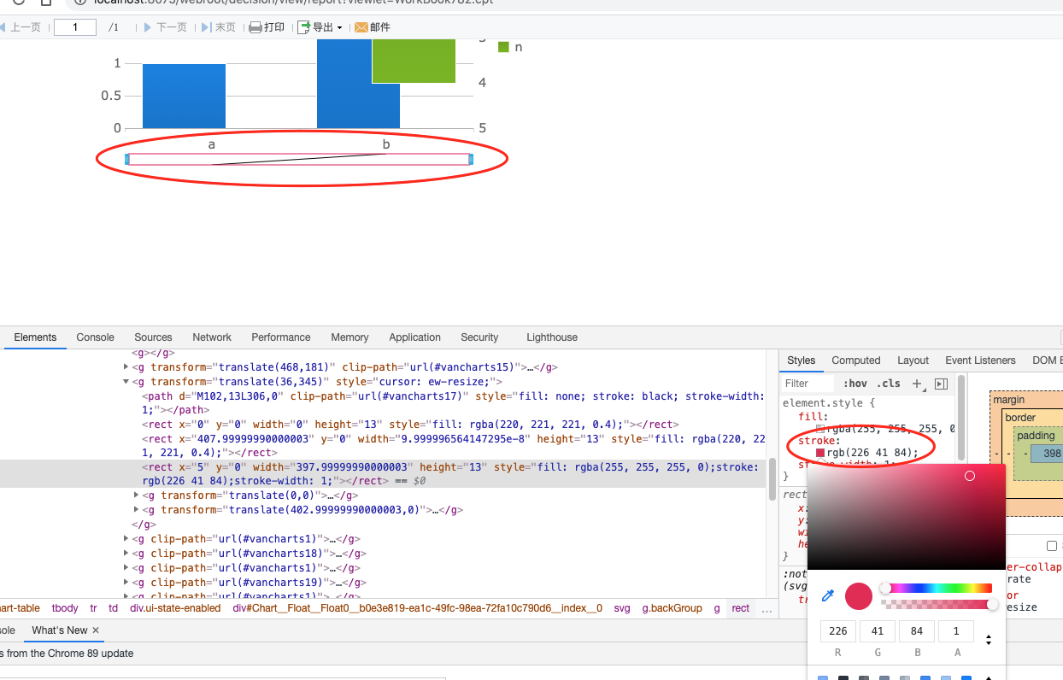Add a new style rule with plus icon

(918, 384)
